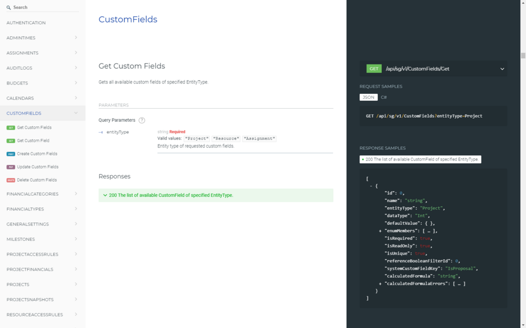
Task: Click the POST badge beside Create Custom Fields
Action: [x=11, y=154]
